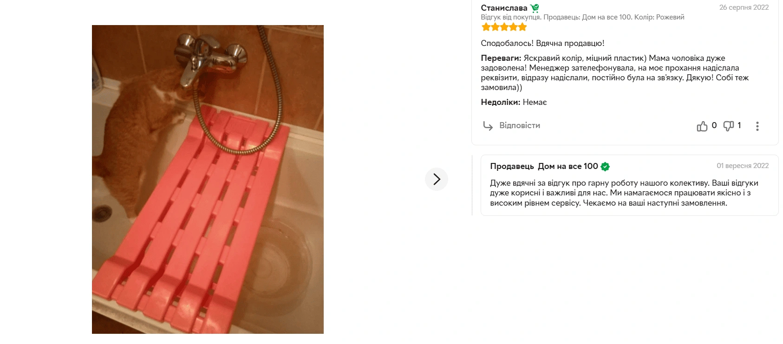Screen dimensions: 783x344
Task: Click the review date 26 серпня 2022
Action: coord(744,7)
